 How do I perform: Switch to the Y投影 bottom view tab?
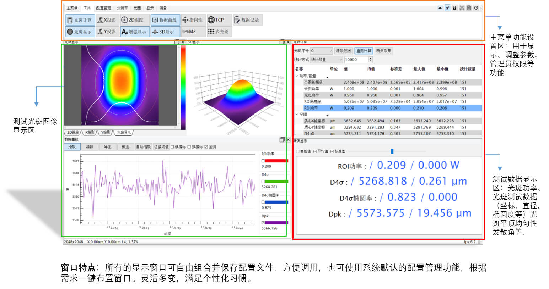(106, 132)
